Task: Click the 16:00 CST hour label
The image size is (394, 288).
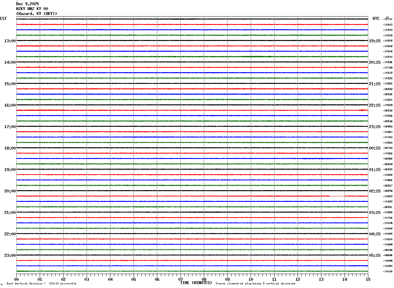Action: (x=10, y=105)
